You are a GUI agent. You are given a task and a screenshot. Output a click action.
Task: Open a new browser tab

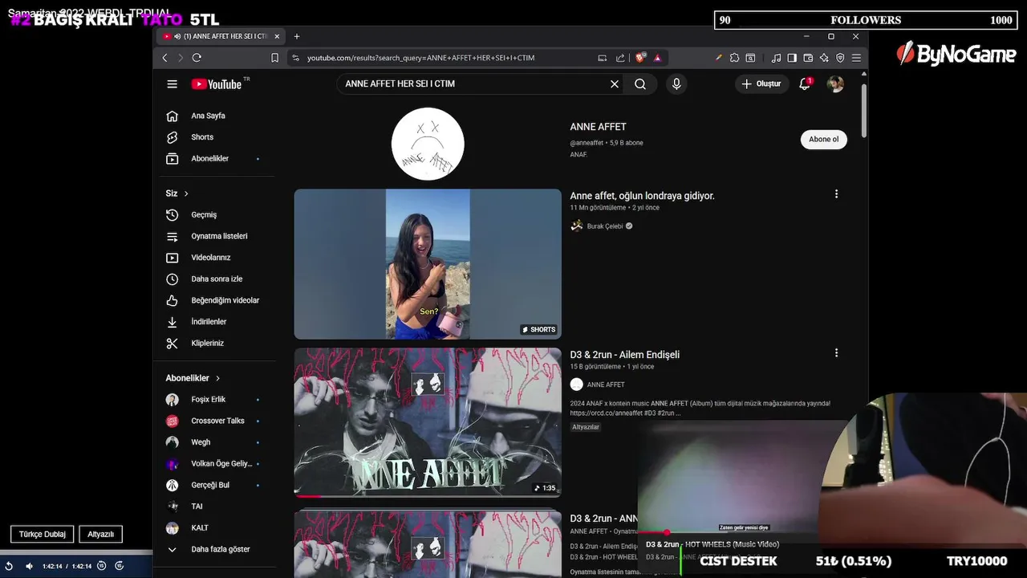[297, 36]
